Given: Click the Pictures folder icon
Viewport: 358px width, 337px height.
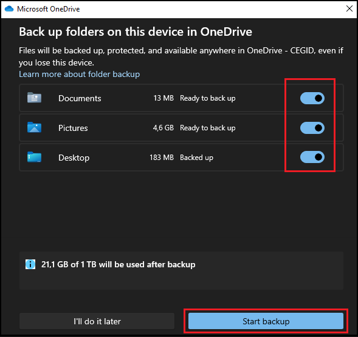Looking at the screenshot, I should [x=34, y=127].
